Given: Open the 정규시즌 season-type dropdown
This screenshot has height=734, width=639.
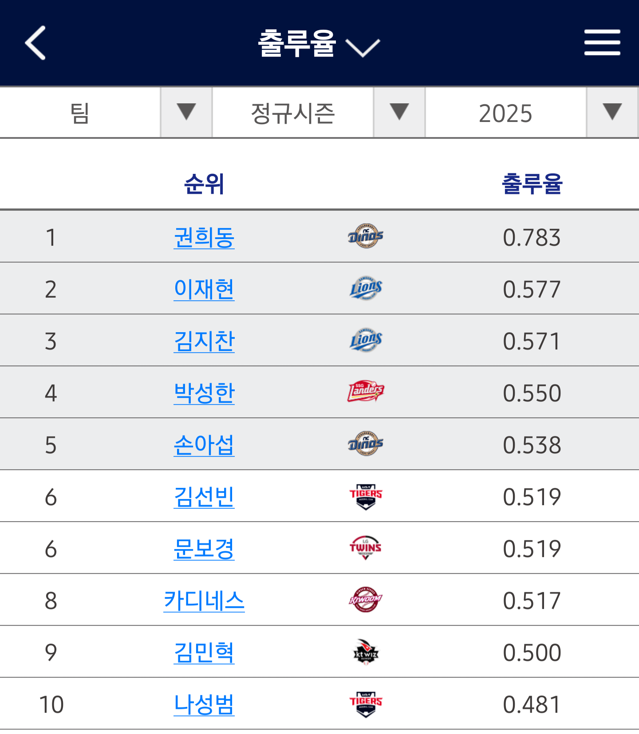Looking at the screenshot, I should pos(319,113).
